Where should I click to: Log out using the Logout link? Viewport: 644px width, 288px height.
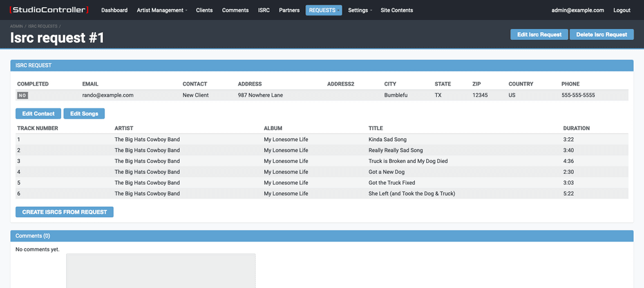click(x=622, y=10)
